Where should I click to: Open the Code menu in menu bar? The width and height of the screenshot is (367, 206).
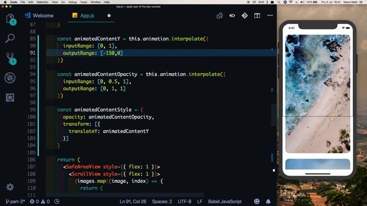pyautogui.click(x=14, y=2)
